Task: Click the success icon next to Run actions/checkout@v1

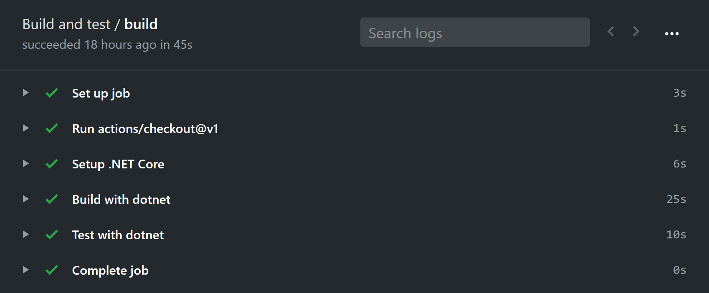Action: click(52, 128)
